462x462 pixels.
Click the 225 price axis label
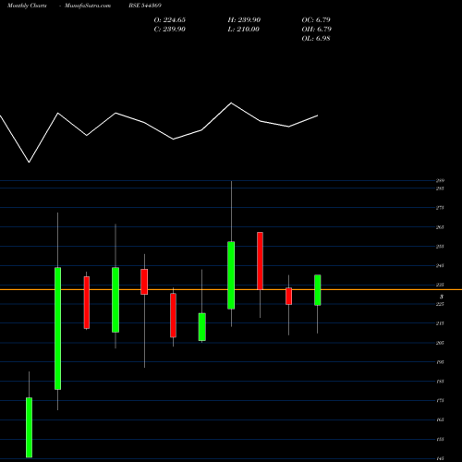pyautogui.click(x=440, y=304)
